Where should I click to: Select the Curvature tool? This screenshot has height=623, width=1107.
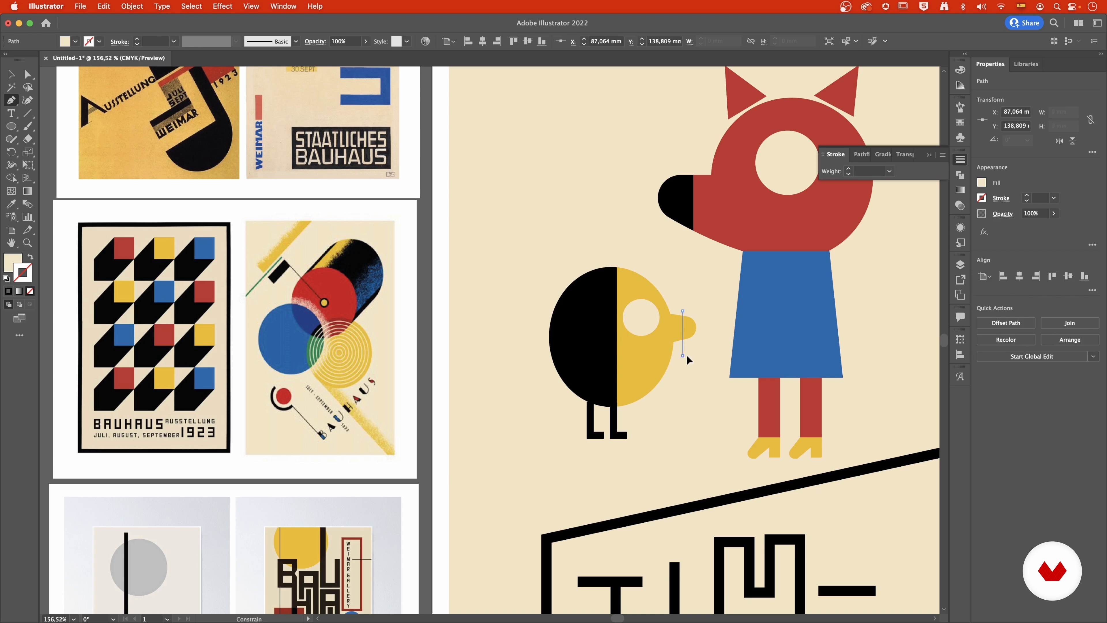[28, 100]
